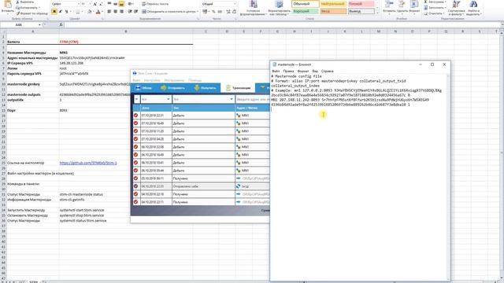Click the Name Box showing cell reference
The height and width of the screenshot is (283, 504).
click(21, 24)
